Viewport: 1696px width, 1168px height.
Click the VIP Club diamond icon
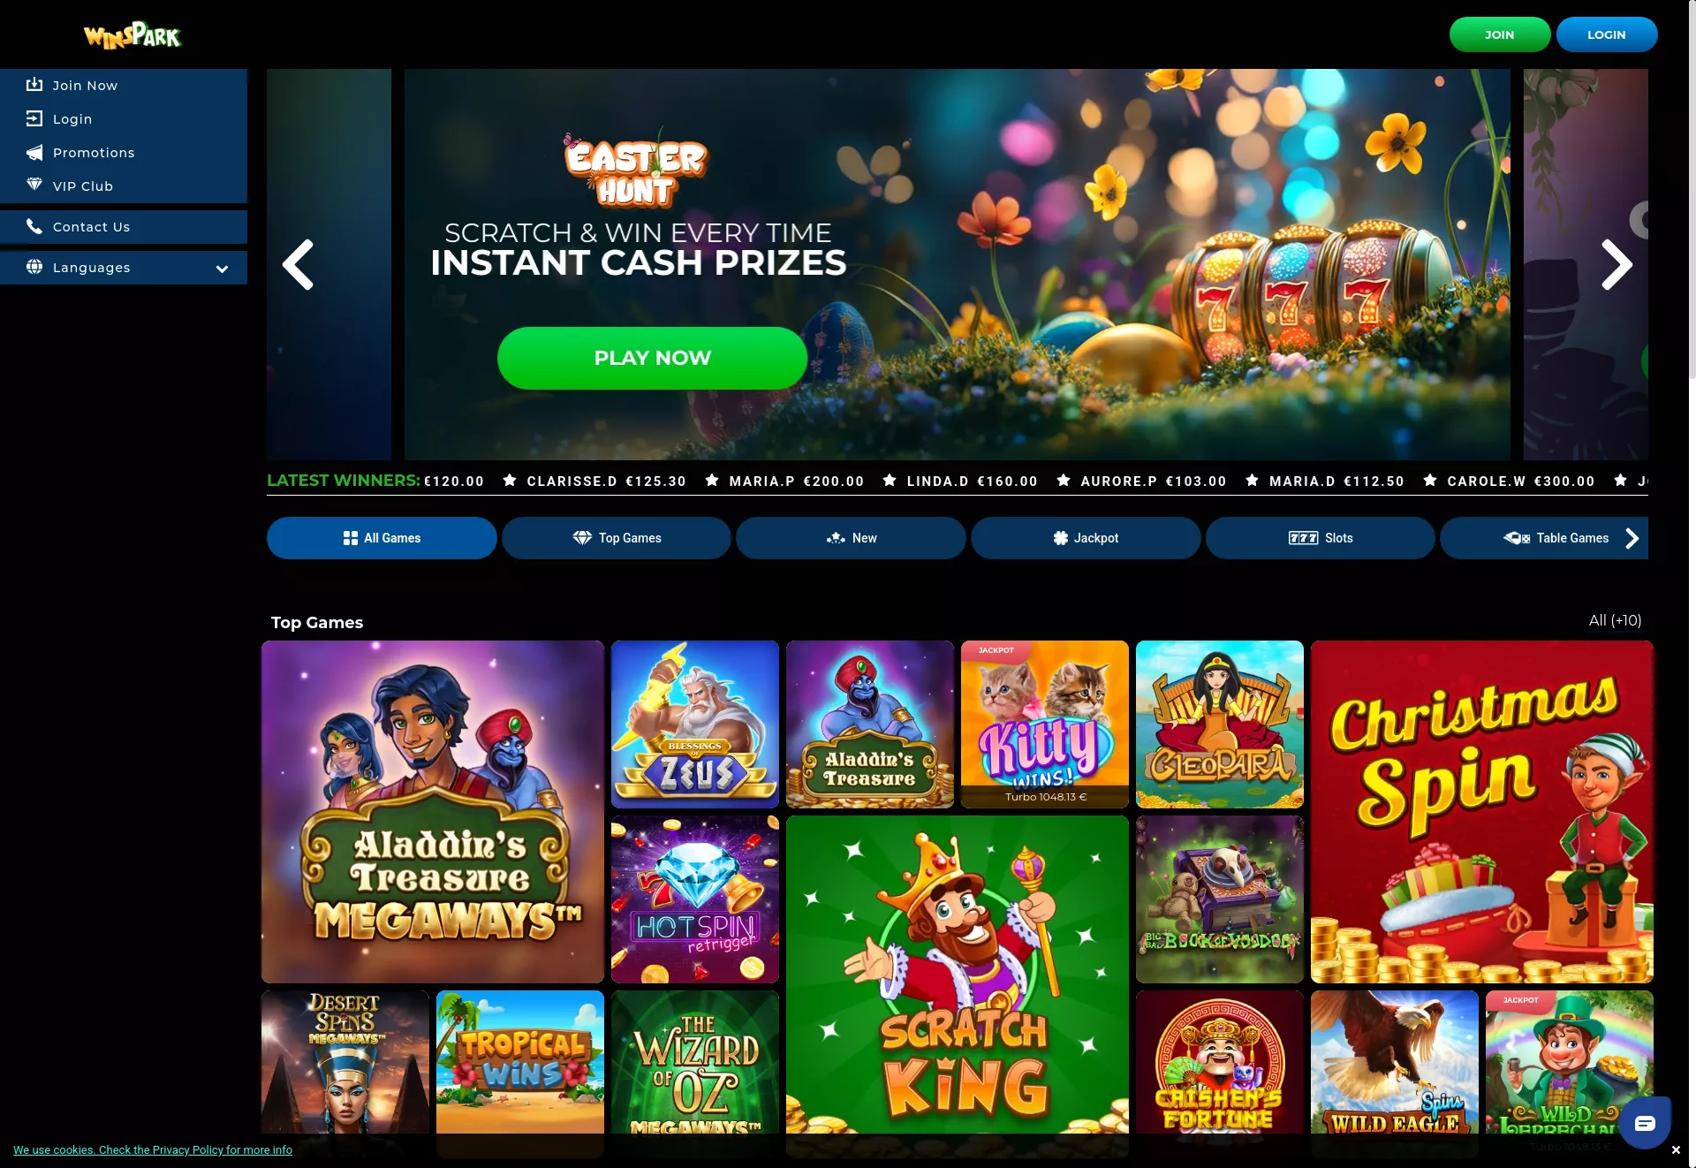[34, 185]
